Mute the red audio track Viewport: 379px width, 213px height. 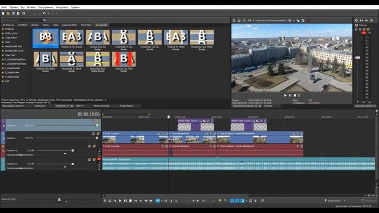click(89, 146)
